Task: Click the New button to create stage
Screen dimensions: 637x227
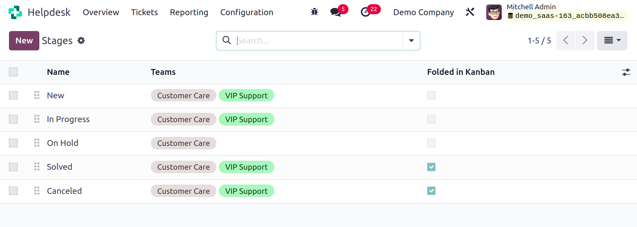Action: tap(24, 41)
